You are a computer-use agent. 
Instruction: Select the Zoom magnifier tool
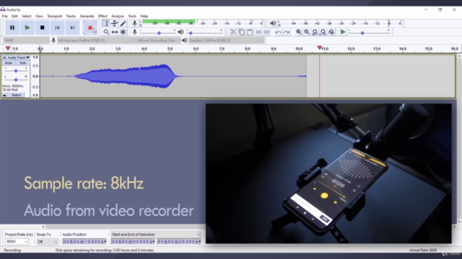(x=106, y=32)
